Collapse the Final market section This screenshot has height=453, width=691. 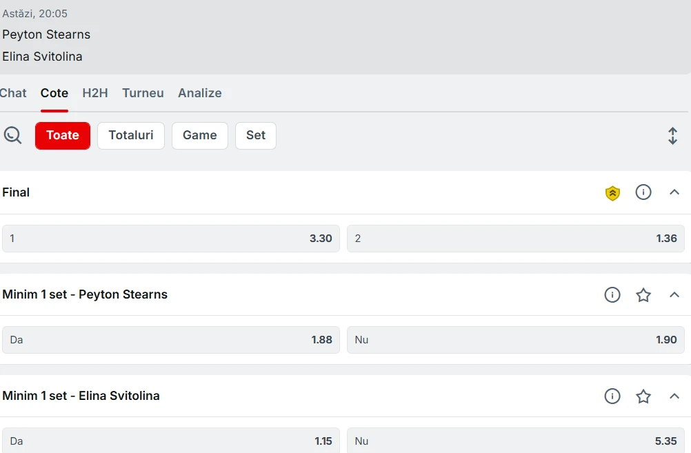674,192
